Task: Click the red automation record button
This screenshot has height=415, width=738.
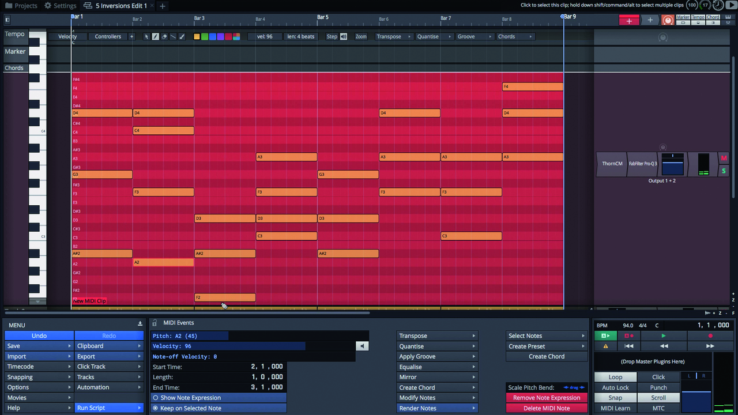Action: point(629,335)
